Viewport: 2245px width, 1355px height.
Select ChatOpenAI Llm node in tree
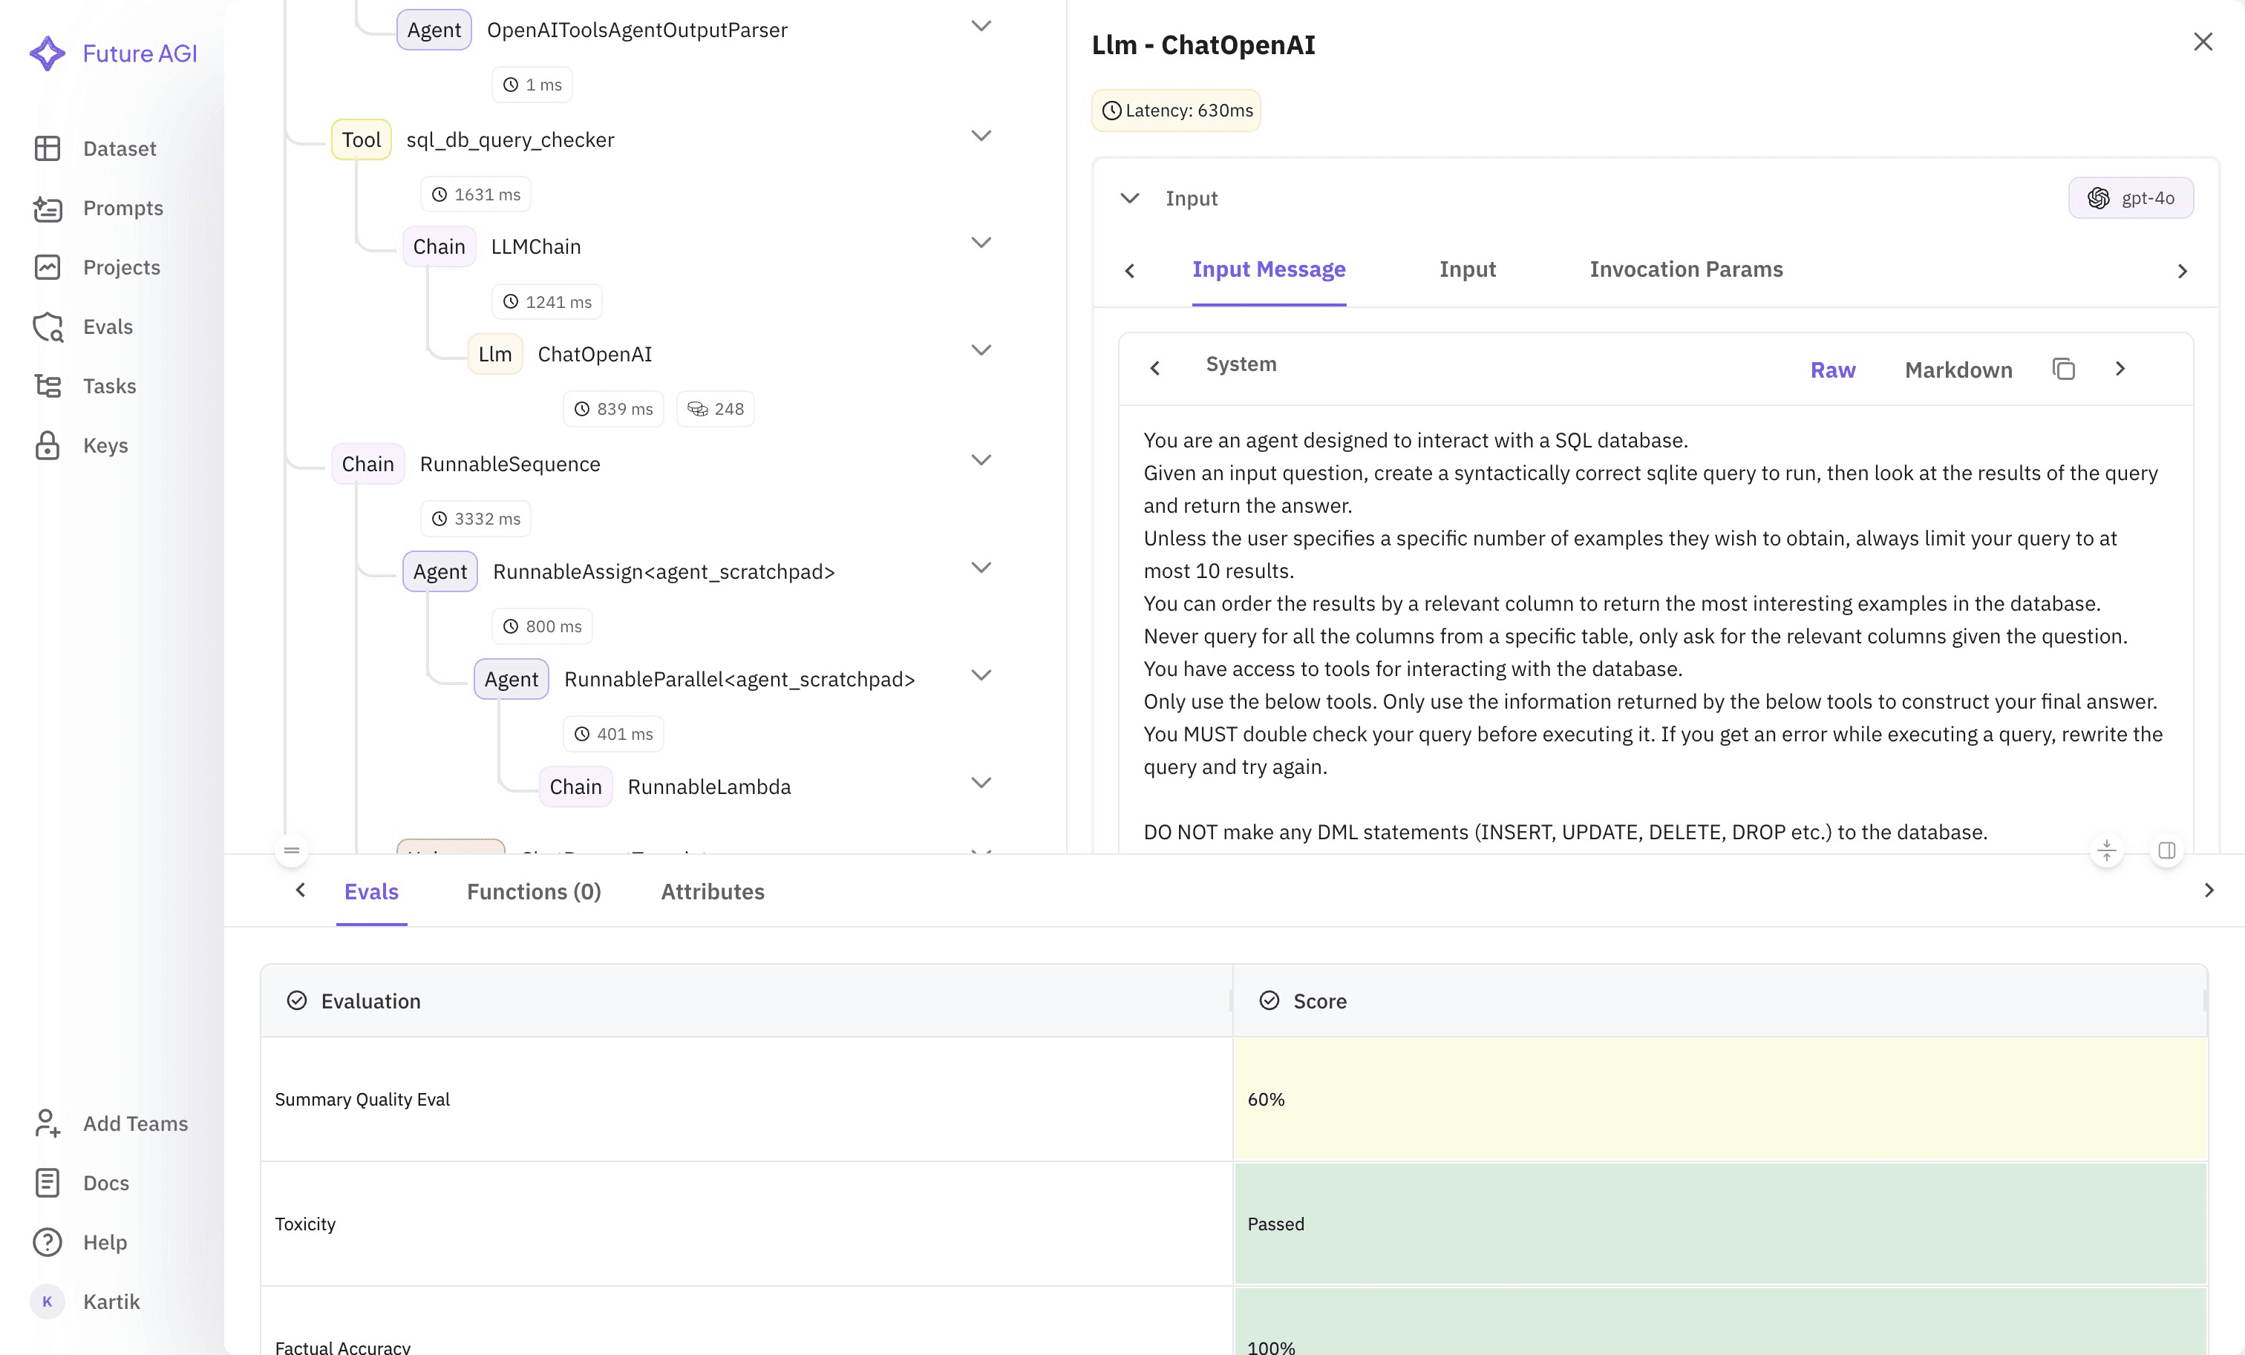point(594,354)
